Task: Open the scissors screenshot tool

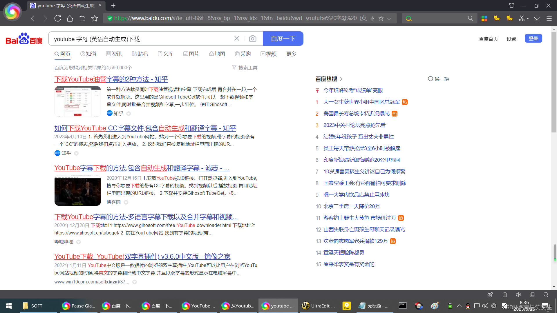Action: 522,18
